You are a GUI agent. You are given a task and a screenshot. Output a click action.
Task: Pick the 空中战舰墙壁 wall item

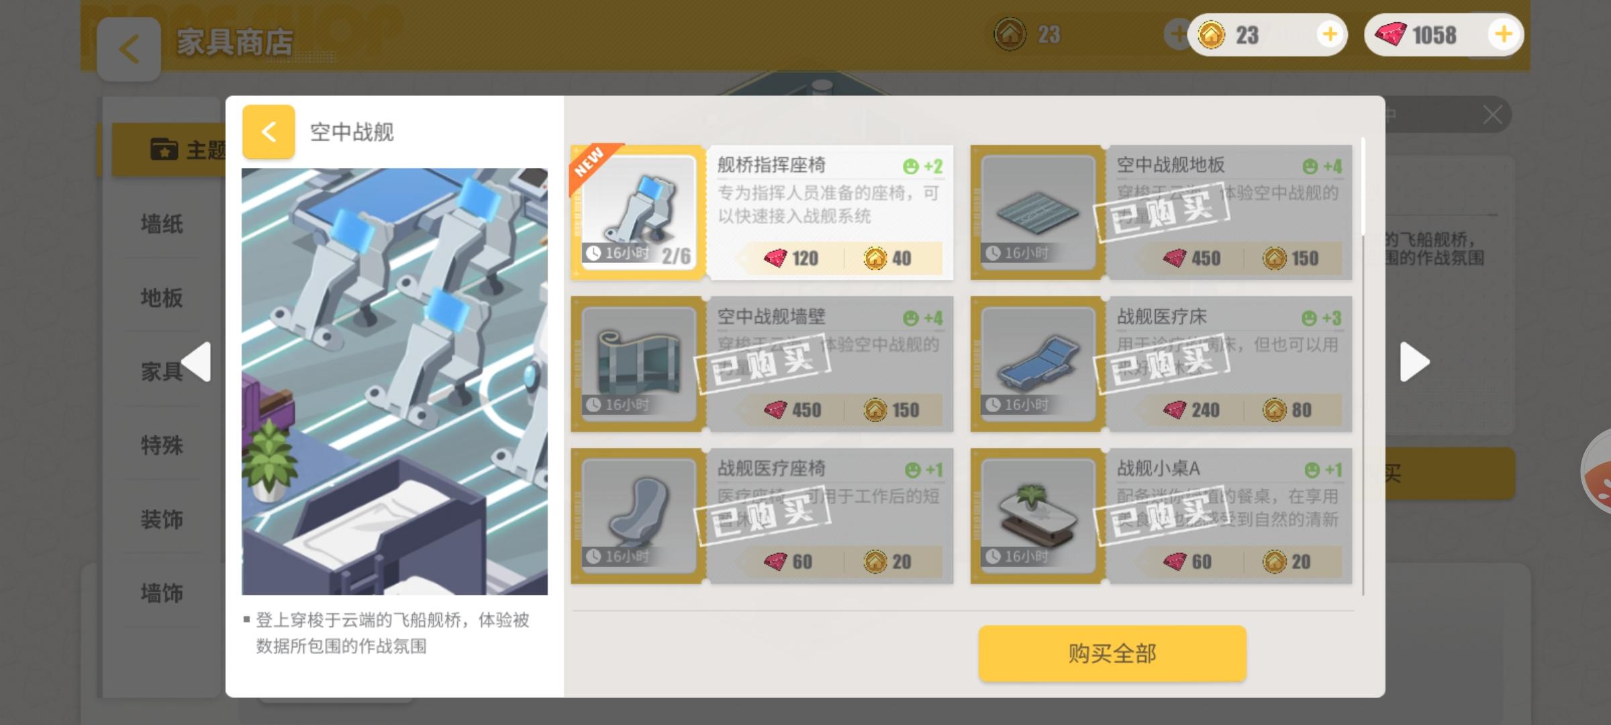(763, 365)
